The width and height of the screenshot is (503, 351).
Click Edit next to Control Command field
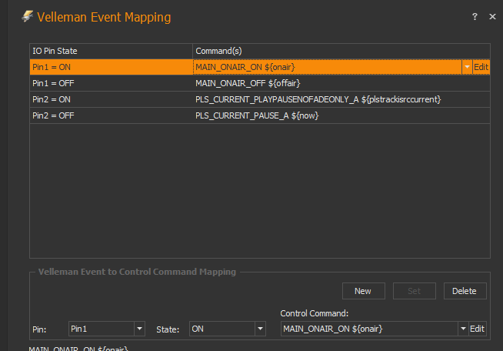478,329
